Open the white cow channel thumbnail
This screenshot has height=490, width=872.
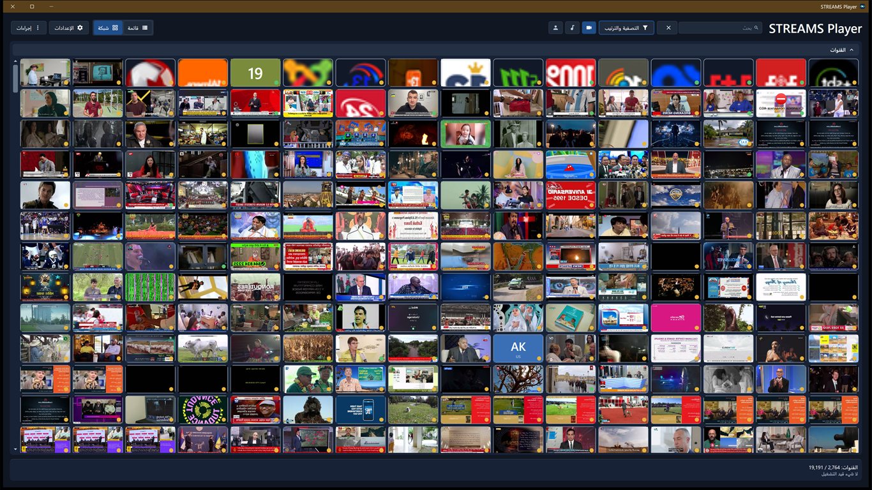[x=202, y=348]
